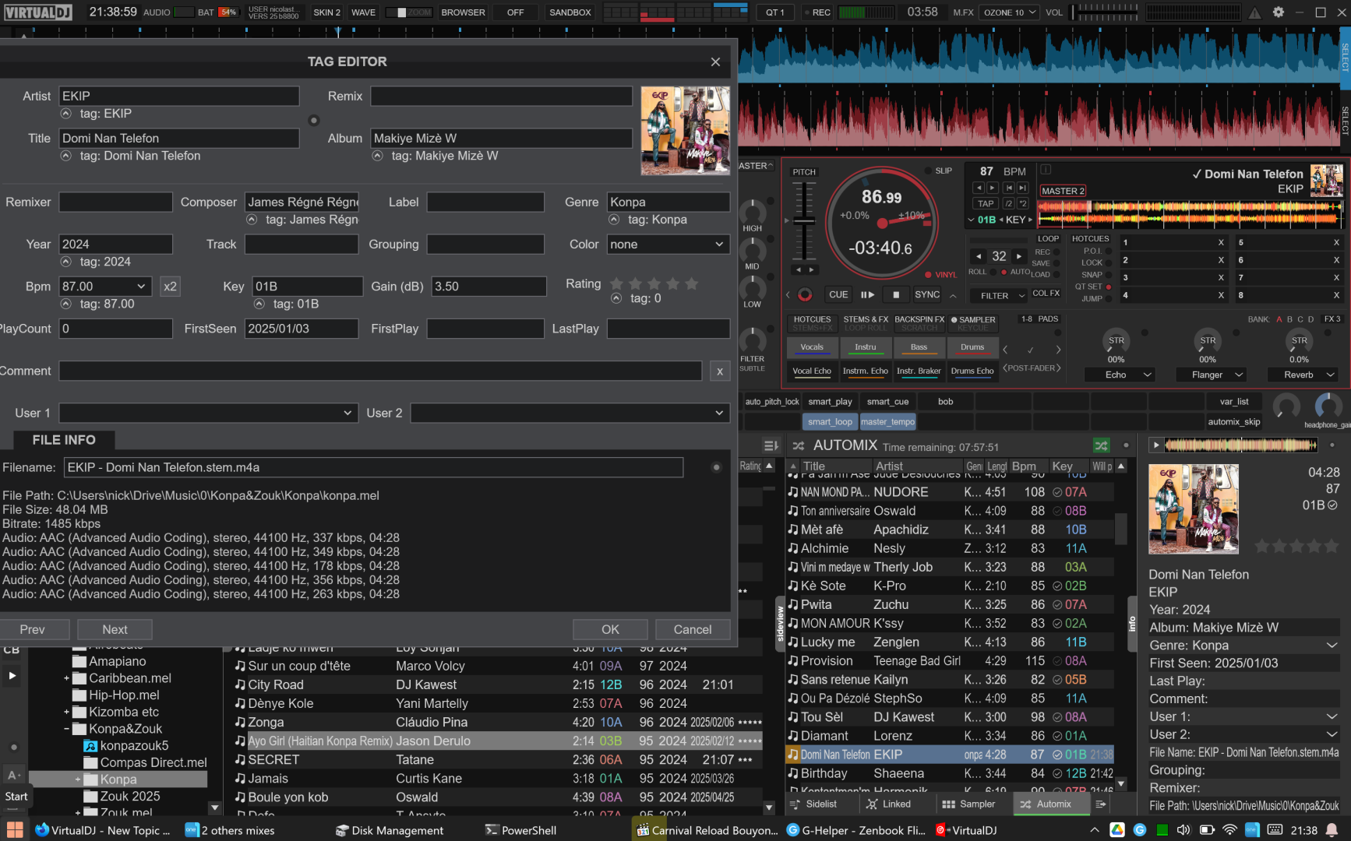
Task: Open the Color dropdown in Tag Editor
Action: tap(668, 245)
